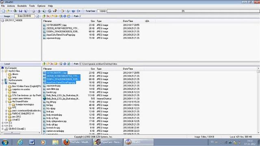Open the Bootable menu
The image size is (260, 146).
click(x=22, y=6)
